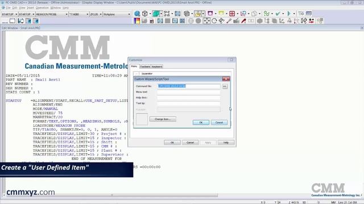The image size is (364, 204).
Task: Select the circular rotate mode icon
Action: pos(214,21)
